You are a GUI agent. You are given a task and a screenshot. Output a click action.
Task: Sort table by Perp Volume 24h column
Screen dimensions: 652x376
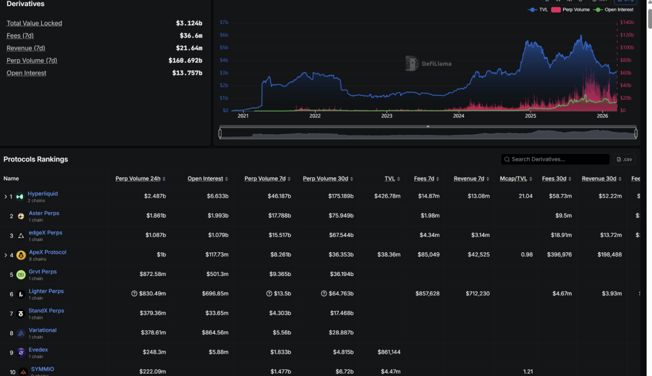(140, 178)
